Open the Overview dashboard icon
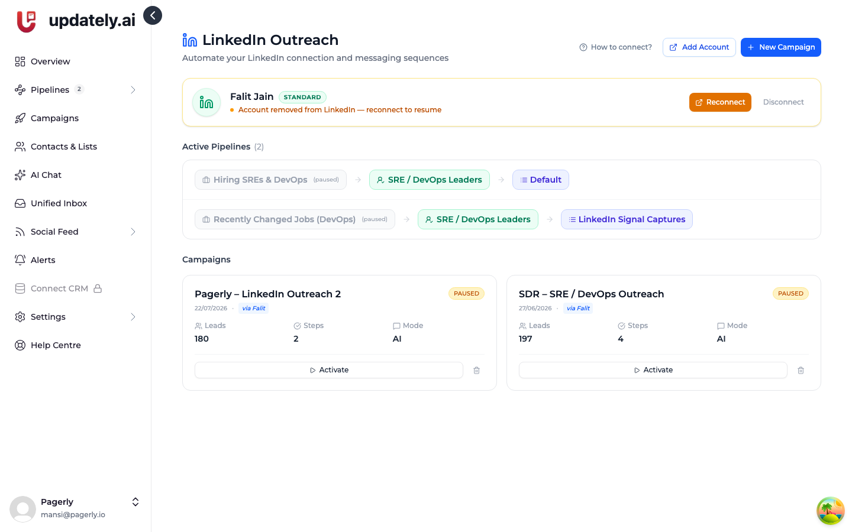 tap(20, 61)
